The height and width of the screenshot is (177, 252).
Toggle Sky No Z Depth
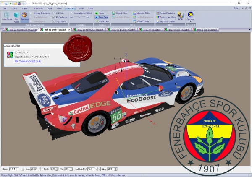tap(165, 21)
